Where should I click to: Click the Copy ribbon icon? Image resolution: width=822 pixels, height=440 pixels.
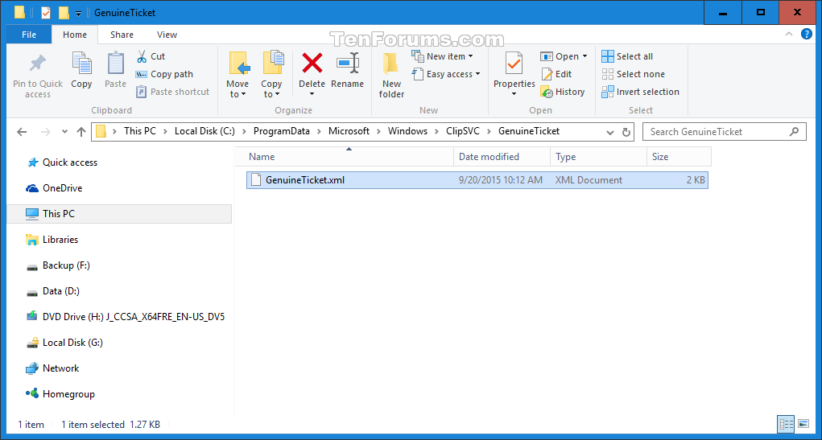click(81, 64)
